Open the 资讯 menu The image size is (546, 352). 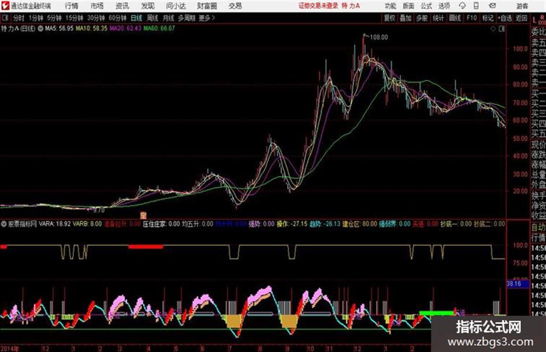tap(122, 6)
